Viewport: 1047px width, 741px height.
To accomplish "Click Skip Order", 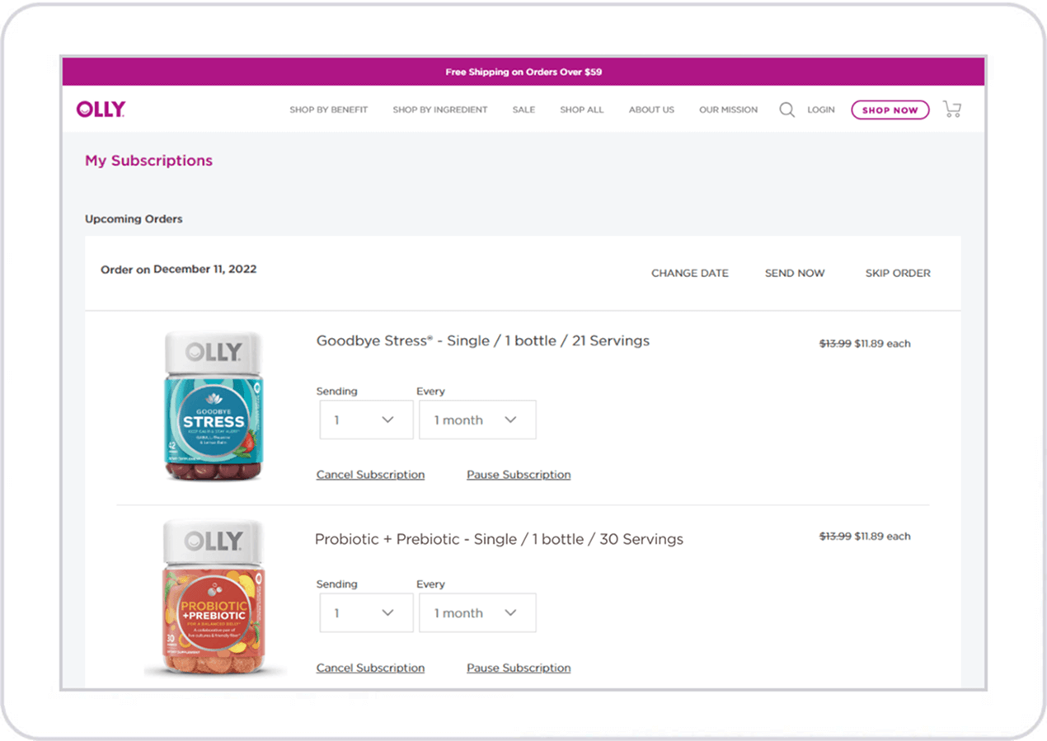I will 898,273.
